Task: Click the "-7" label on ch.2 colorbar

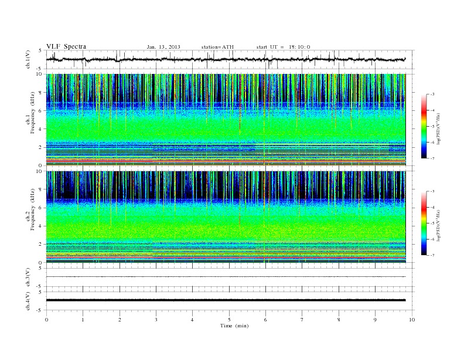Action: (432, 255)
